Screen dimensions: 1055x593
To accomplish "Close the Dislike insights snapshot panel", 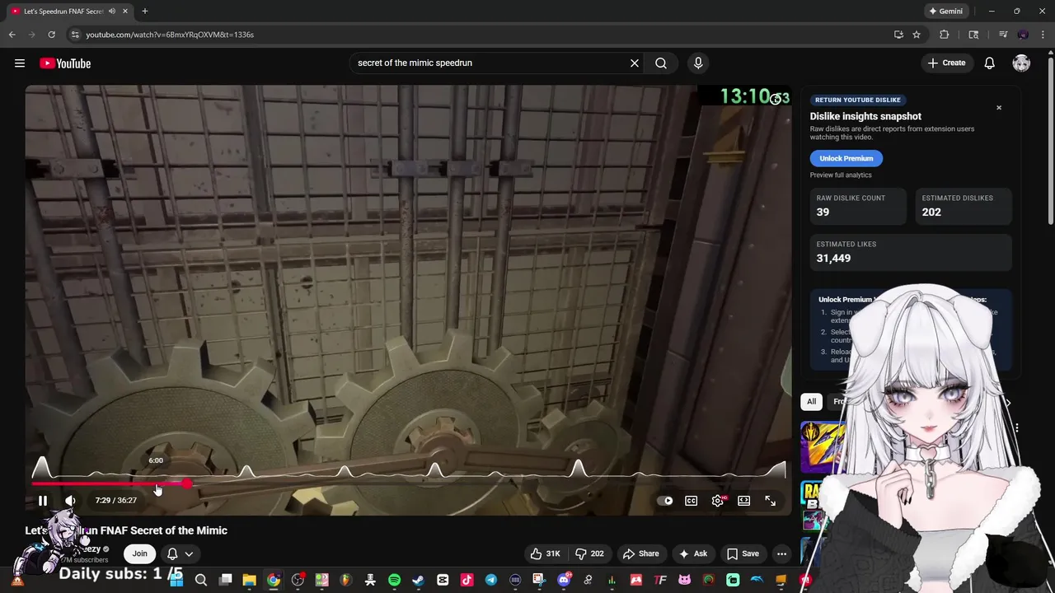I will (999, 107).
